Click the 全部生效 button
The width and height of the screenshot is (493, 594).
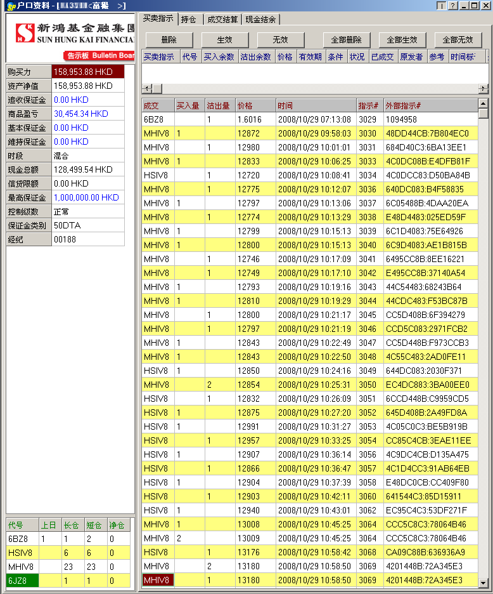coord(402,40)
